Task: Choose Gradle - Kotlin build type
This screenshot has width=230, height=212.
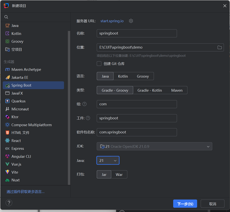Action: coord(150,90)
